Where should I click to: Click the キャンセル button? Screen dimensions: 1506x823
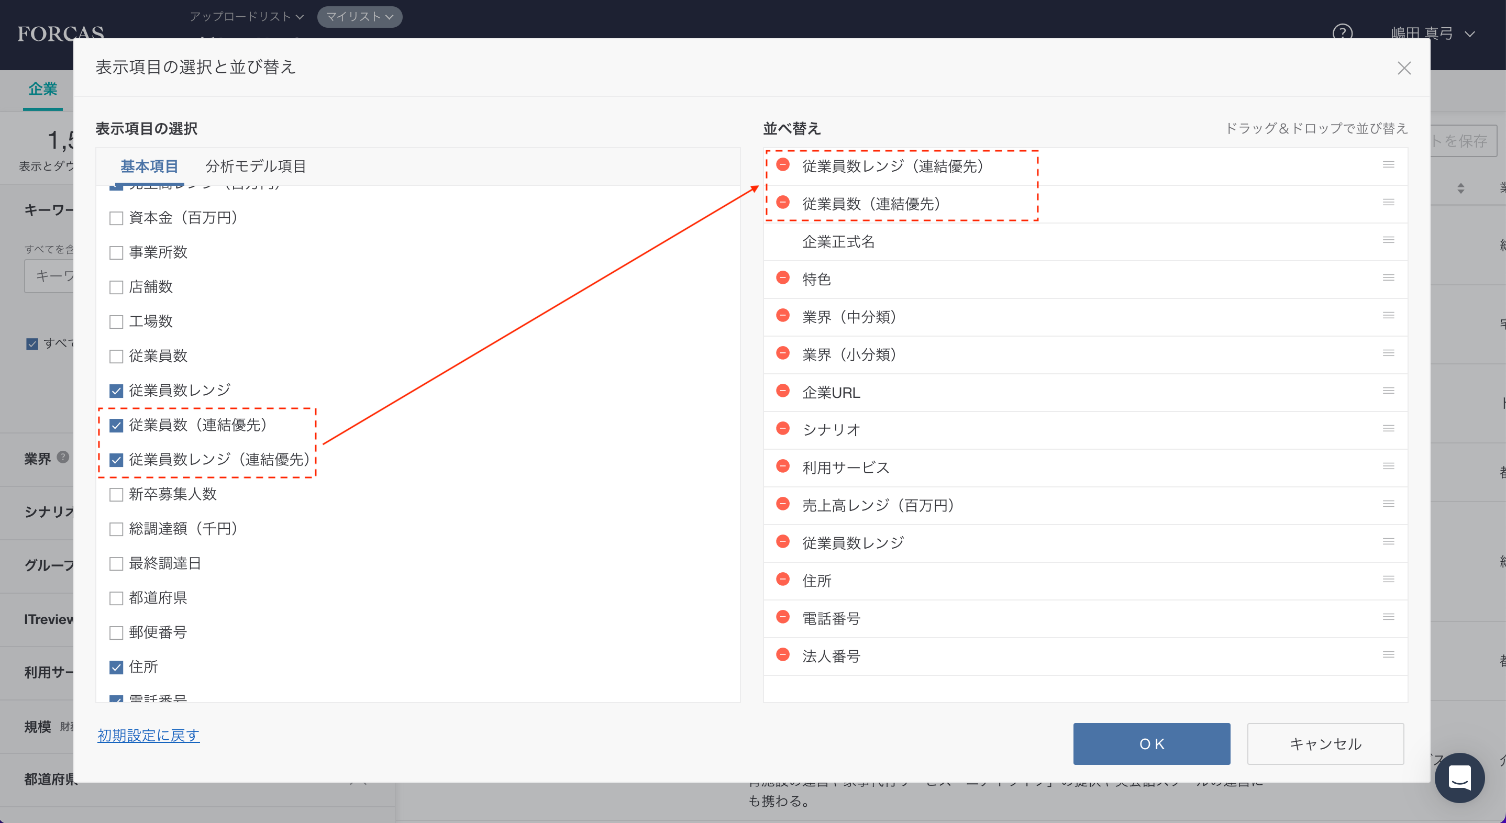click(x=1325, y=743)
